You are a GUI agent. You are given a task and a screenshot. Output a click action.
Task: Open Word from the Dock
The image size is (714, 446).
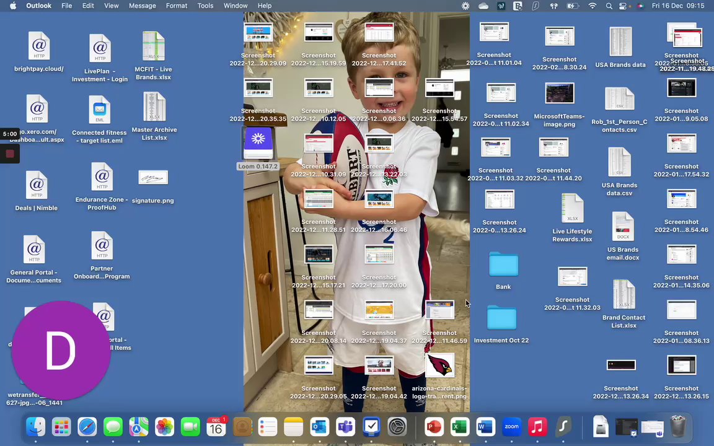pyautogui.click(x=485, y=427)
